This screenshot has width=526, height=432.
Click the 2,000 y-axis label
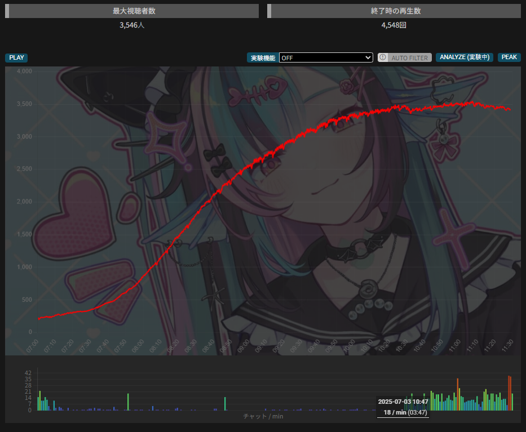click(24, 202)
